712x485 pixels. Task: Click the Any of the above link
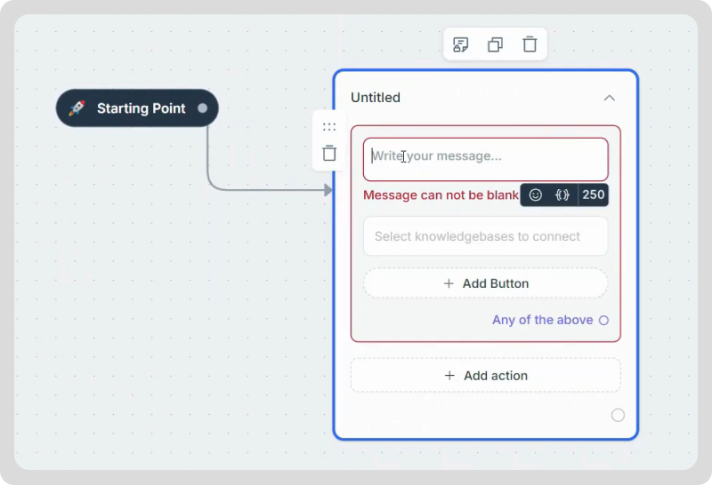coord(542,320)
